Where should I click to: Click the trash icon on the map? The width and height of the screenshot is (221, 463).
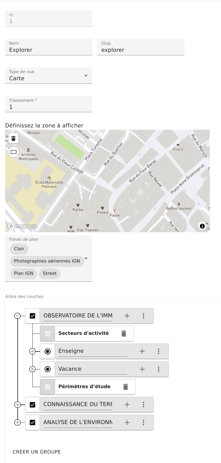pos(14,138)
